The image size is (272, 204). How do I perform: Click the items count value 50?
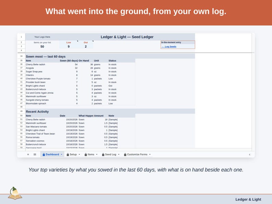(x=42, y=47)
